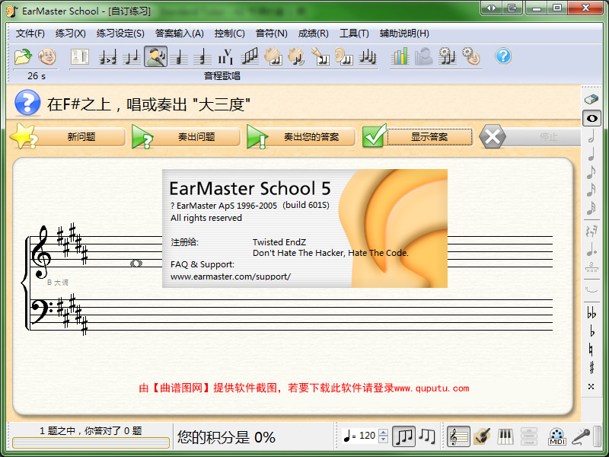Open the 控制(C) menu
The height and width of the screenshot is (457, 609).
point(230,34)
